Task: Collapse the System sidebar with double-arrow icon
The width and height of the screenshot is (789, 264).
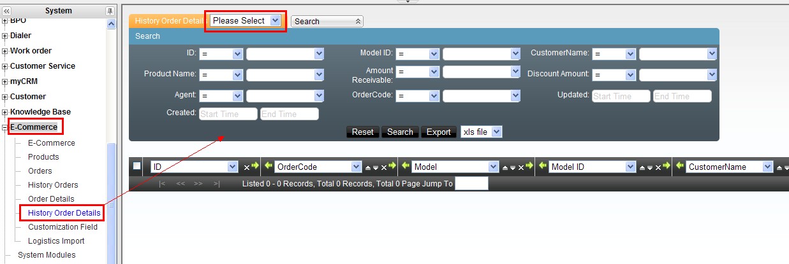Action: coord(7,11)
